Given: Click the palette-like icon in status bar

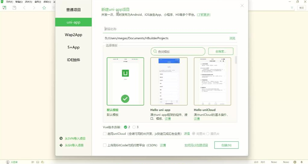Looking at the screenshot, I should (x=43, y=162).
